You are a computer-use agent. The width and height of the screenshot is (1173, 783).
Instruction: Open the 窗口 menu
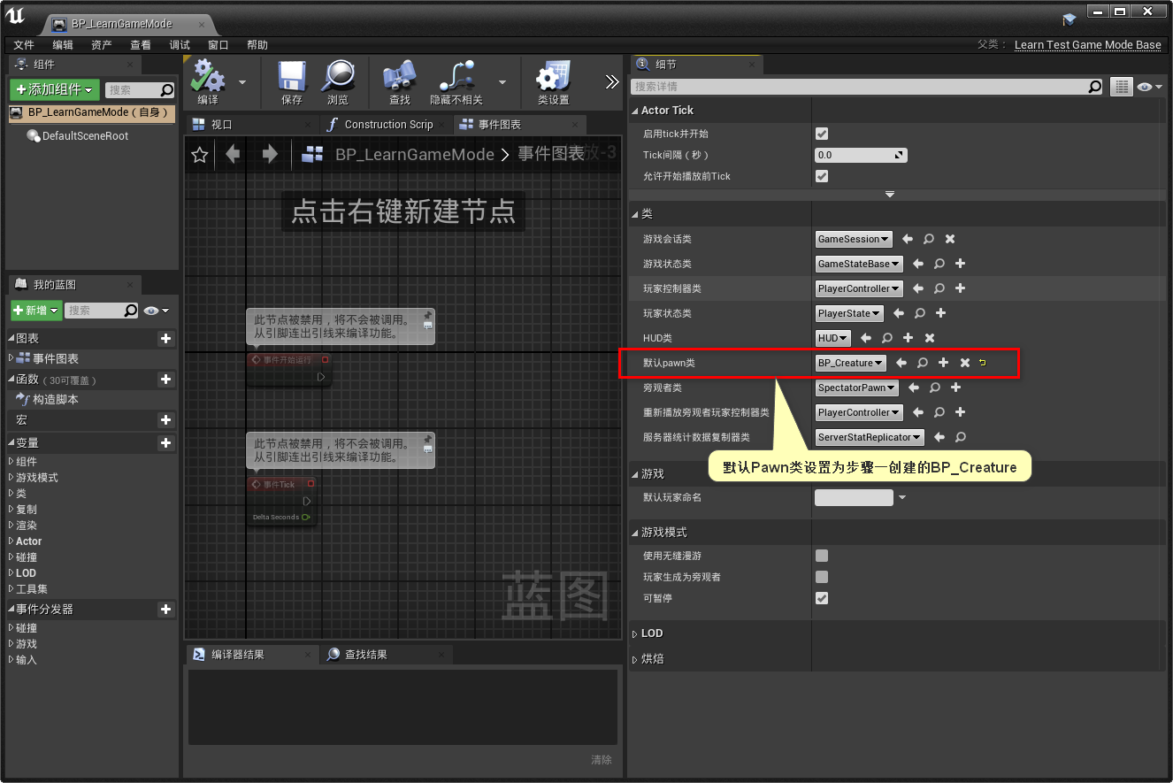coord(218,44)
